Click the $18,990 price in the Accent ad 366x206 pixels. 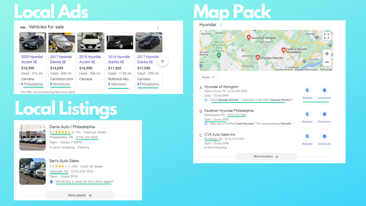[x=28, y=68]
